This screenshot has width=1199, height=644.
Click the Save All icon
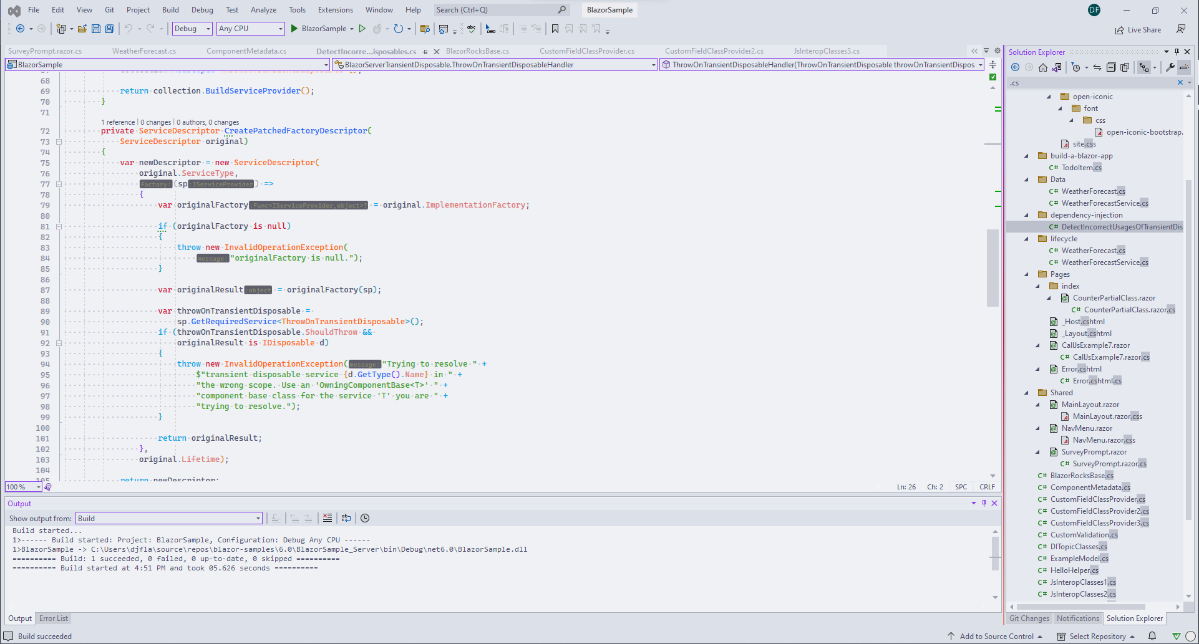tap(110, 29)
